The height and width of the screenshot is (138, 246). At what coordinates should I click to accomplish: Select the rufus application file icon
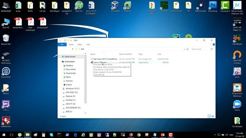pyautogui.click(x=92, y=62)
